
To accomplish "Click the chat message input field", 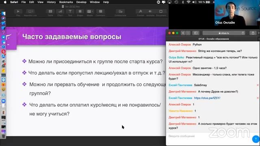I will 209,136.
